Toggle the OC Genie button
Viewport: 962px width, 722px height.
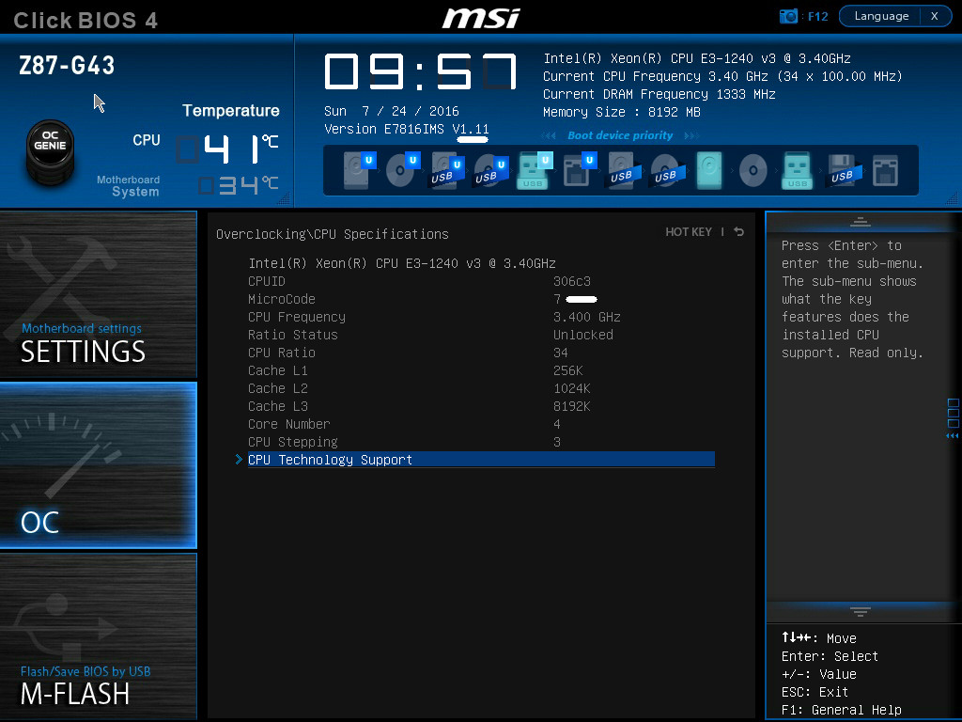pos(51,151)
